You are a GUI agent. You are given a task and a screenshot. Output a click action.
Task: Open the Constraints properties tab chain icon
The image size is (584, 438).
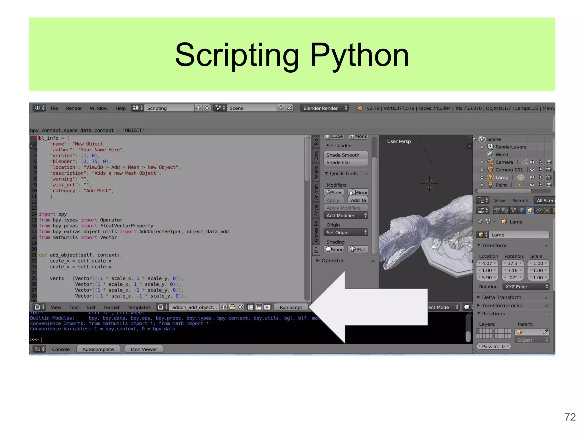[x=539, y=210]
